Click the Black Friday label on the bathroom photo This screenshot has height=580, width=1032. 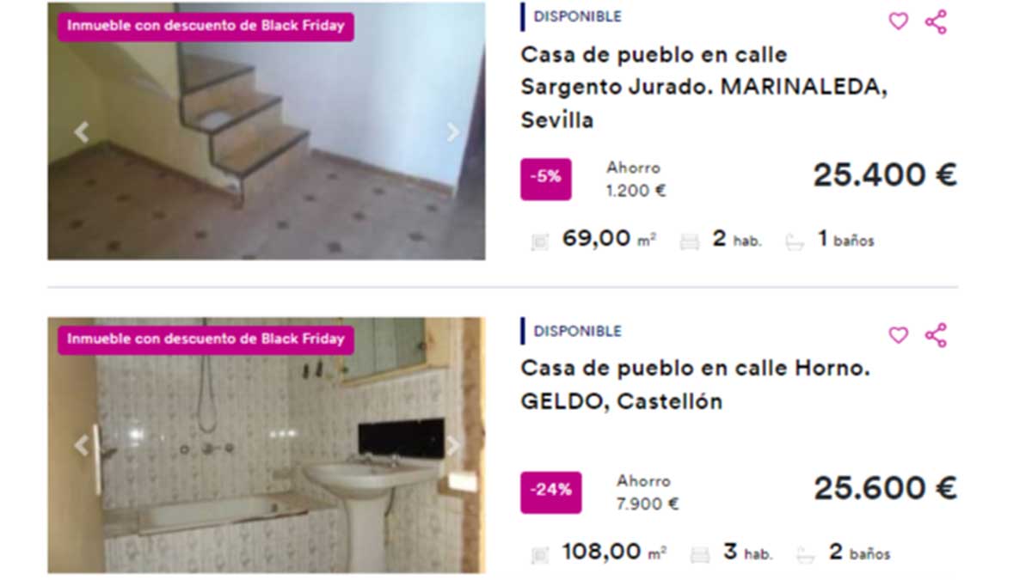point(206,339)
